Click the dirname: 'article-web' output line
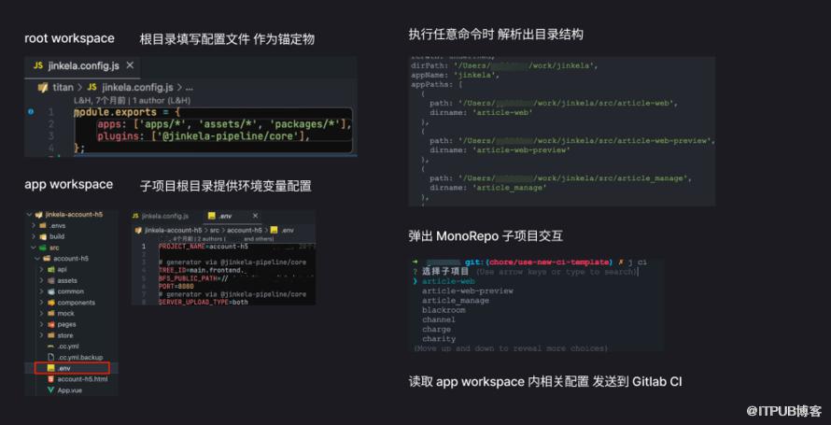This screenshot has width=831, height=425. [x=481, y=112]
